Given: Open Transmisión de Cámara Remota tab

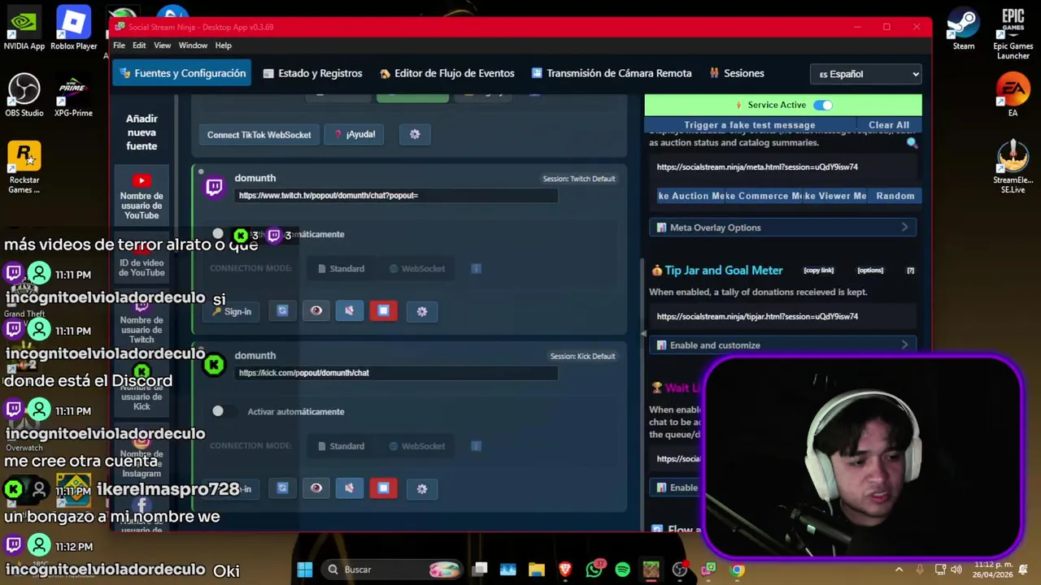Looking at the screenshot, I should (x=611, y=73).
